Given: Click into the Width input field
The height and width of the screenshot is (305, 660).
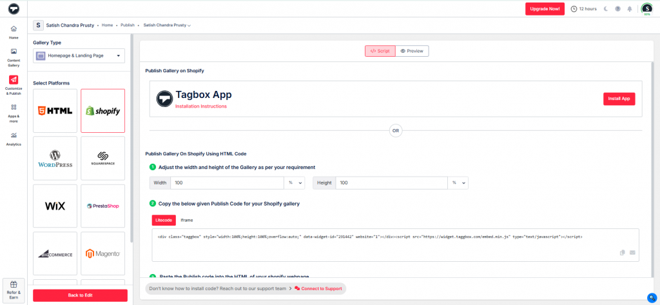Looking at the screenshot, I should [x=228, y=183].
